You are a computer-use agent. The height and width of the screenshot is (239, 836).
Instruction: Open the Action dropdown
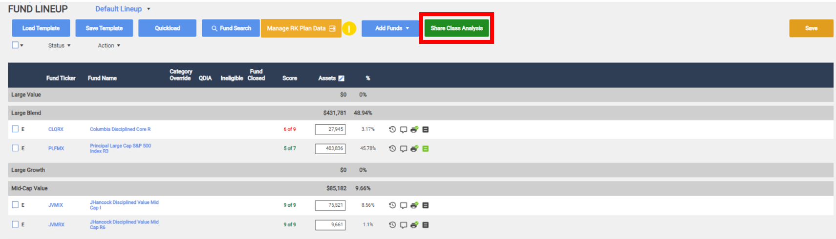pos(109,45)
